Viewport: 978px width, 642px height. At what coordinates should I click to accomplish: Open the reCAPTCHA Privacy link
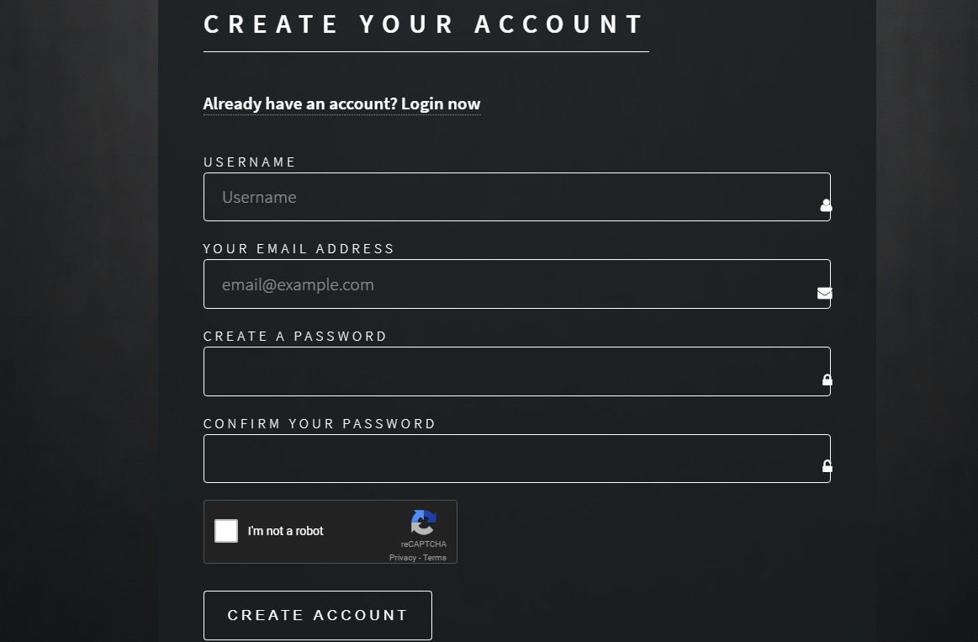tap(402, 558)
